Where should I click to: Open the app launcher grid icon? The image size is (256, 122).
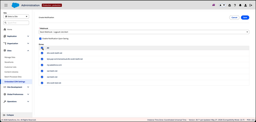(x=6, y=5)
